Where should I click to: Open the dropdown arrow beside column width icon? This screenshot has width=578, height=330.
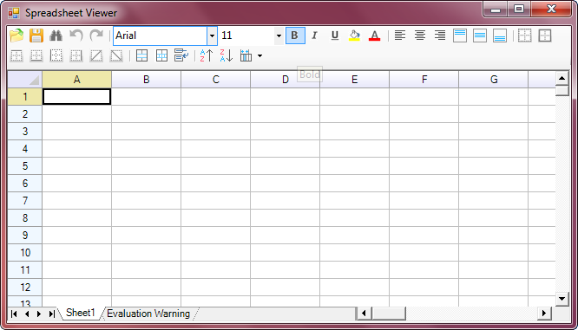[259, 56]
